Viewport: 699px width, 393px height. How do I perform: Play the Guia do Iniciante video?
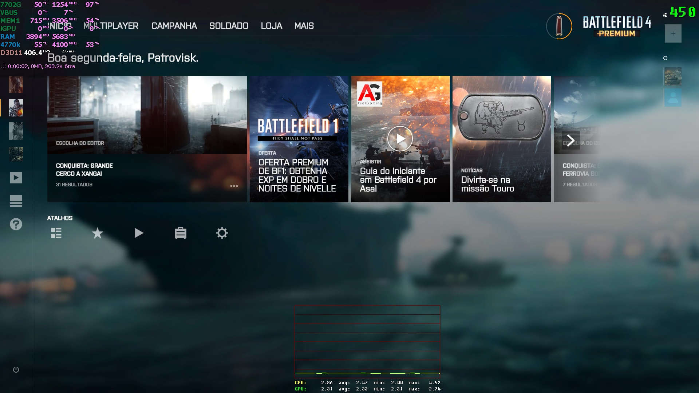click(x=400, y=139)
